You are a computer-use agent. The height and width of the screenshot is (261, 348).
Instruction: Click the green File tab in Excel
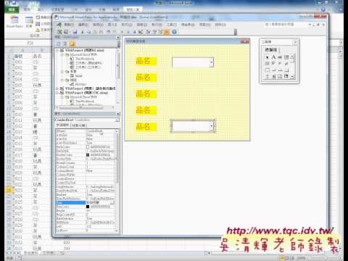click(12, 9)
